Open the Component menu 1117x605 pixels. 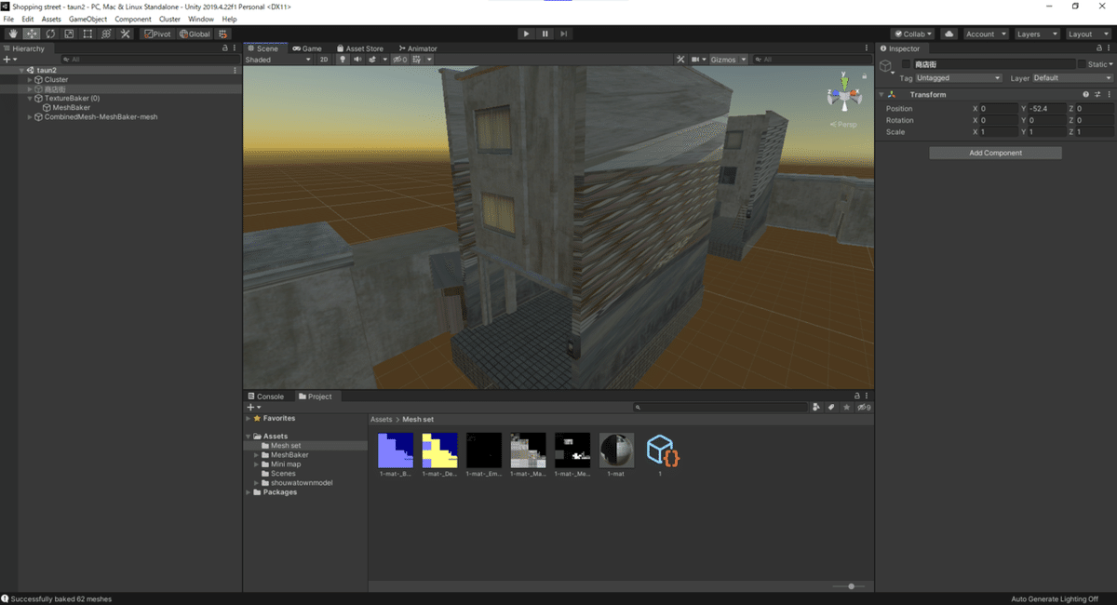click(133, 19)
